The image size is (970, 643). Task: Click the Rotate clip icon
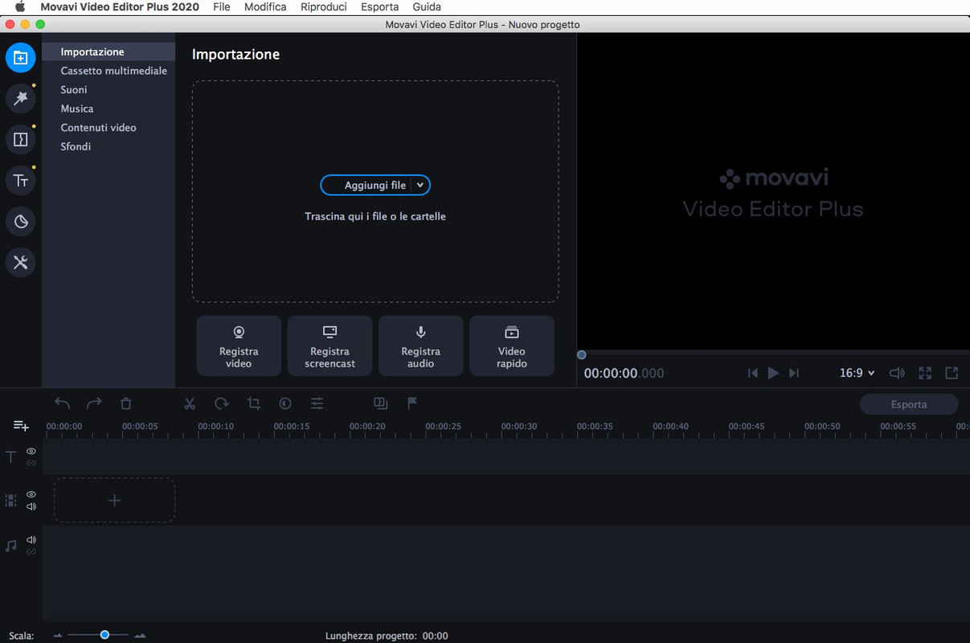tap(222, 403)
